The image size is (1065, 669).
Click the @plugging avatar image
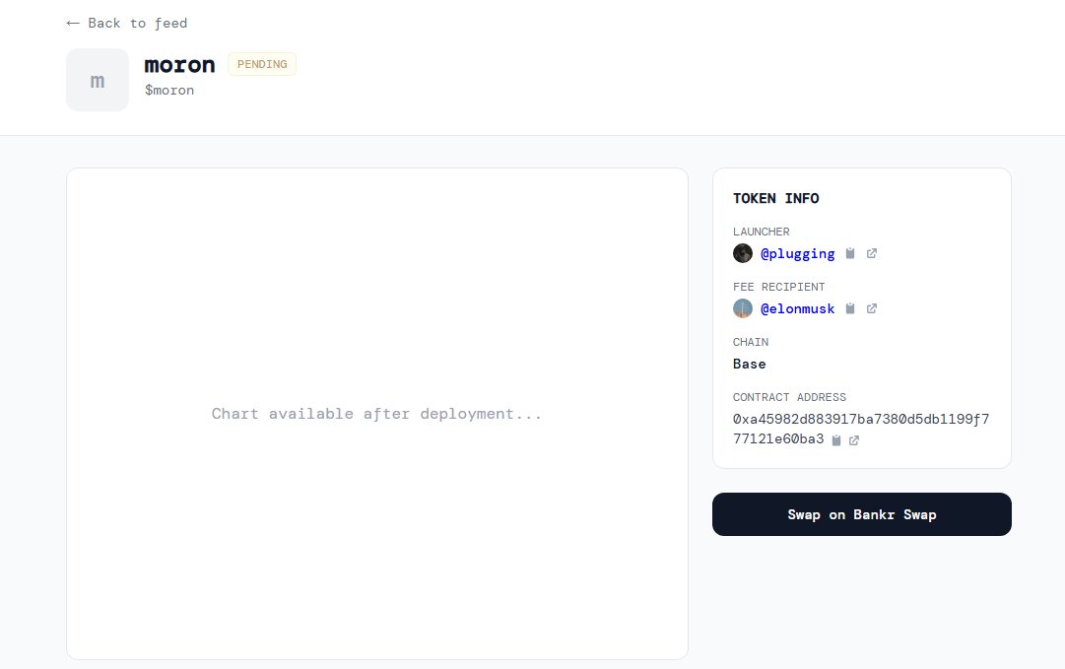click(743, 253)
